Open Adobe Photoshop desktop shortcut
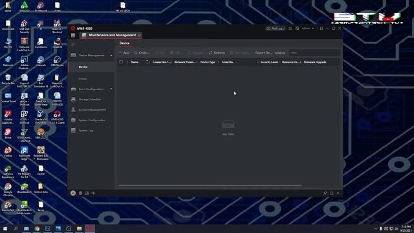The height and width of the screenshot is (233, 414). (x=25, y=63)
